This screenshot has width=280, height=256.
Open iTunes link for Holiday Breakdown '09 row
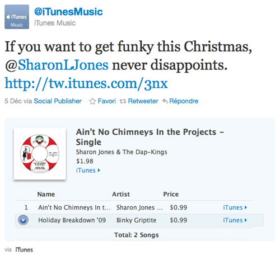point(235,220)
